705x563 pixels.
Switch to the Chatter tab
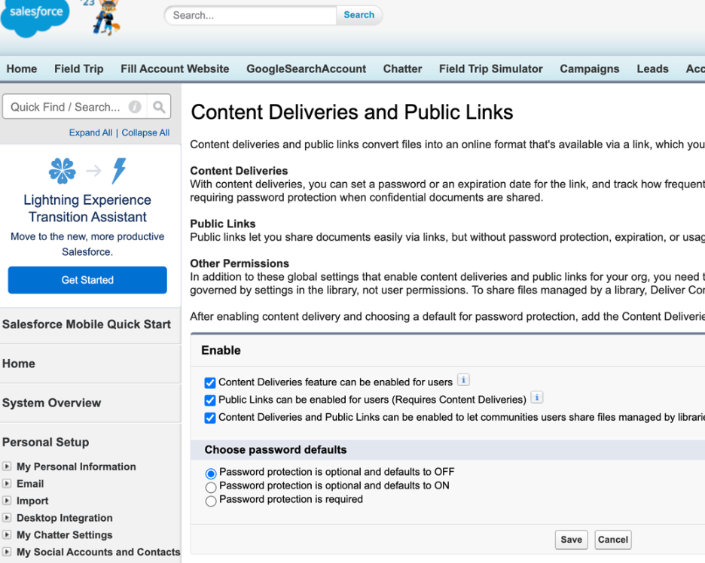[402, 68]
